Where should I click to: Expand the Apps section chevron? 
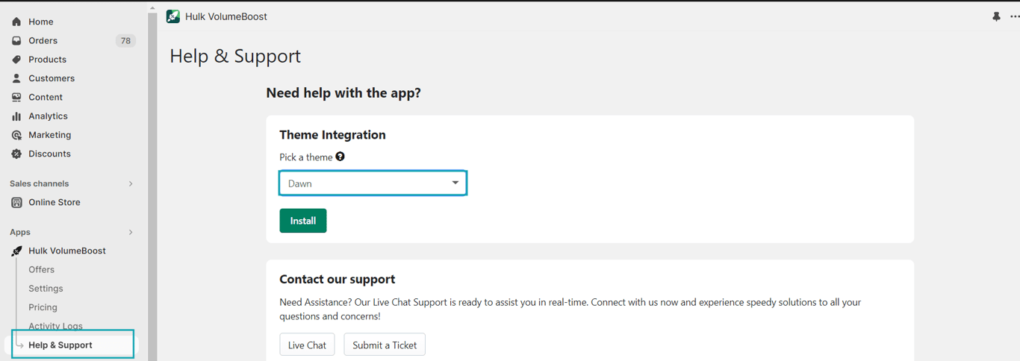[131, 232]
